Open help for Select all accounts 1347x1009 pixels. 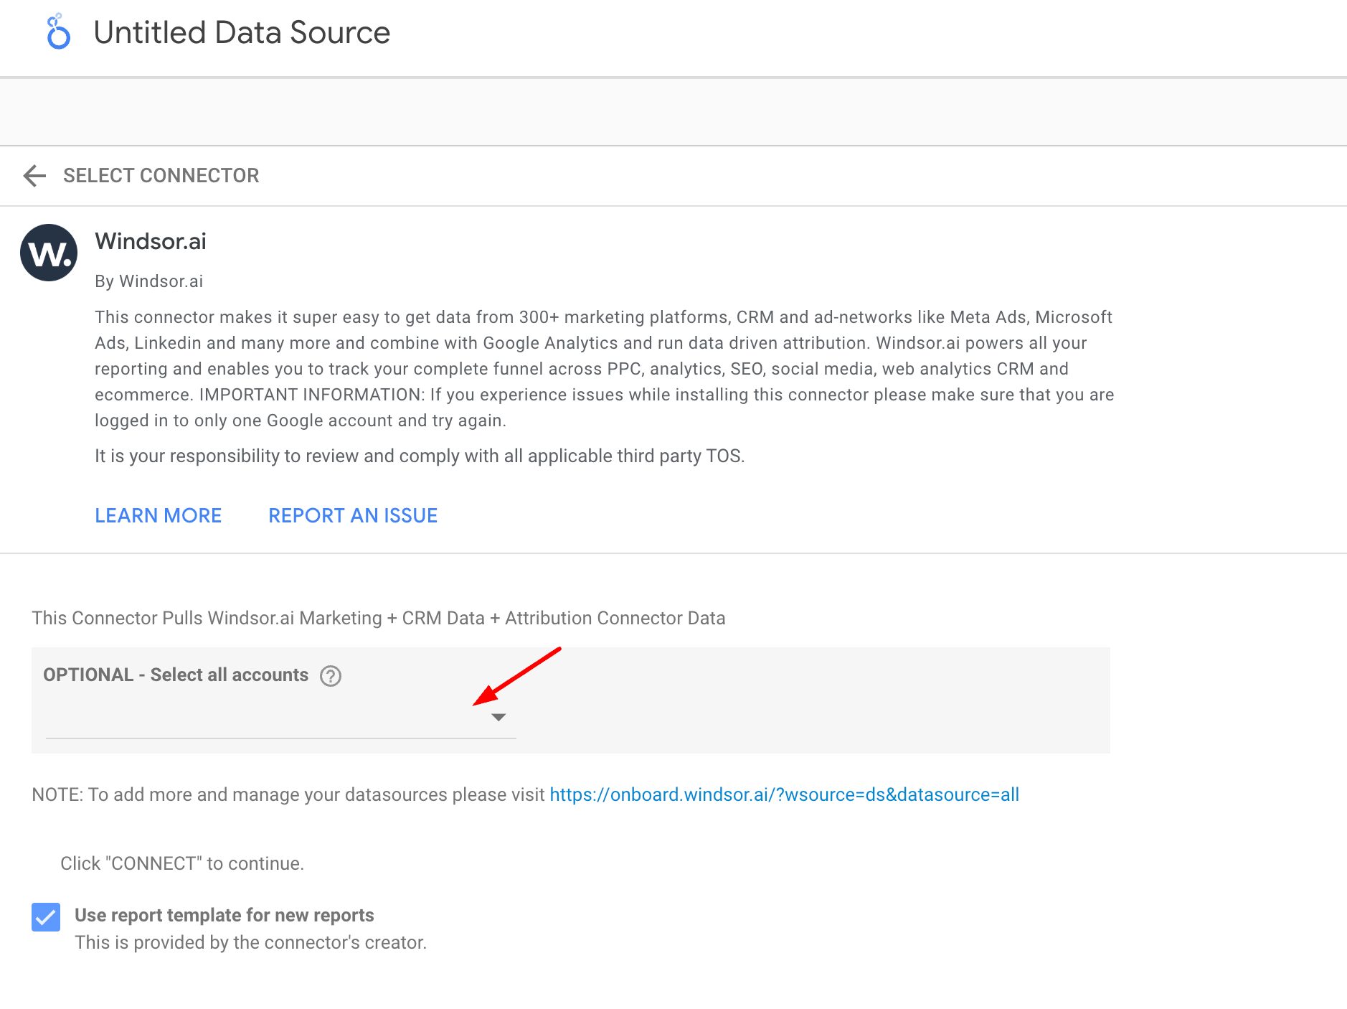(331, 675)
